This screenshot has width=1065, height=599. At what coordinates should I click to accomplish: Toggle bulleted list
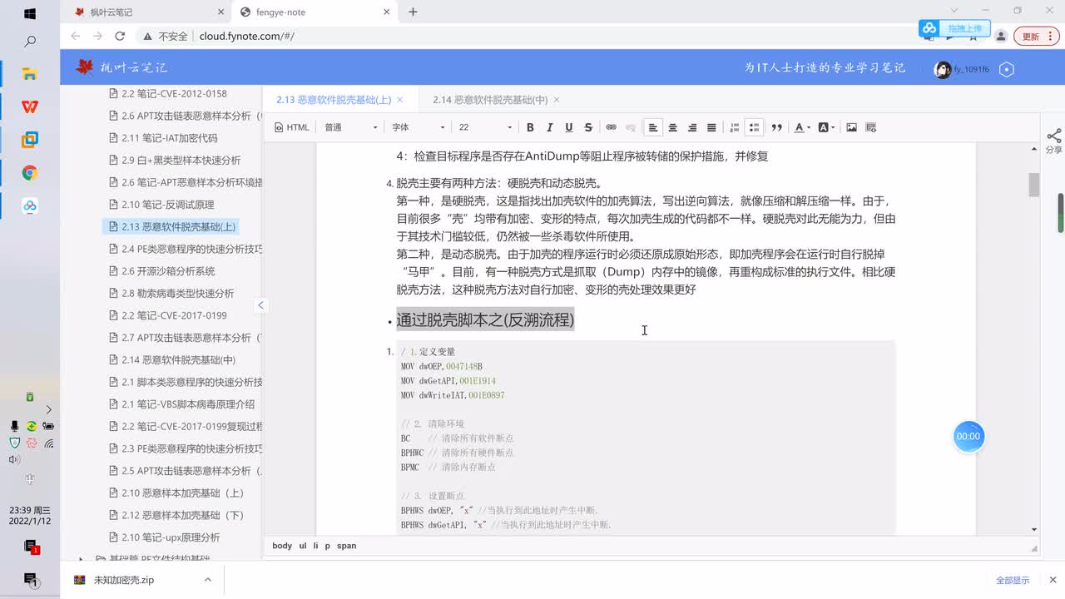point(754,127)
